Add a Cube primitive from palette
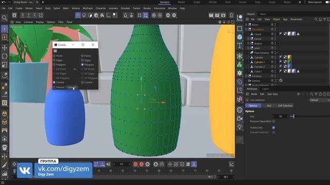The height and width of the screenshot is (185, 330). 239,37
